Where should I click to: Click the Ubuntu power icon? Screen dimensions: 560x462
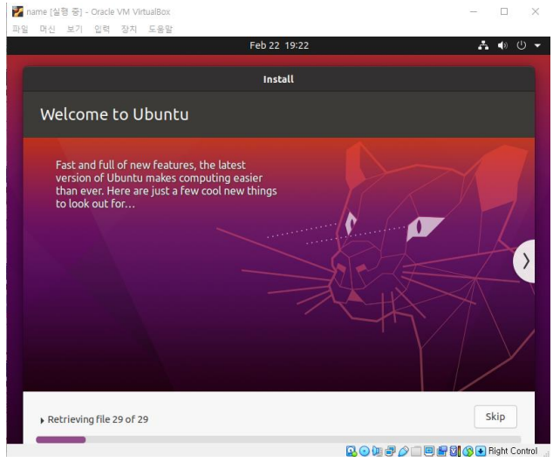point(521,45)
